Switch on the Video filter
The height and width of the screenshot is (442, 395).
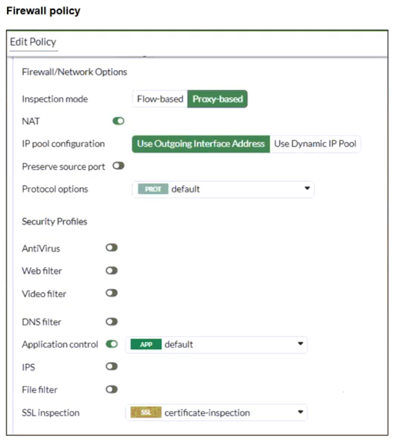point(112,293)
